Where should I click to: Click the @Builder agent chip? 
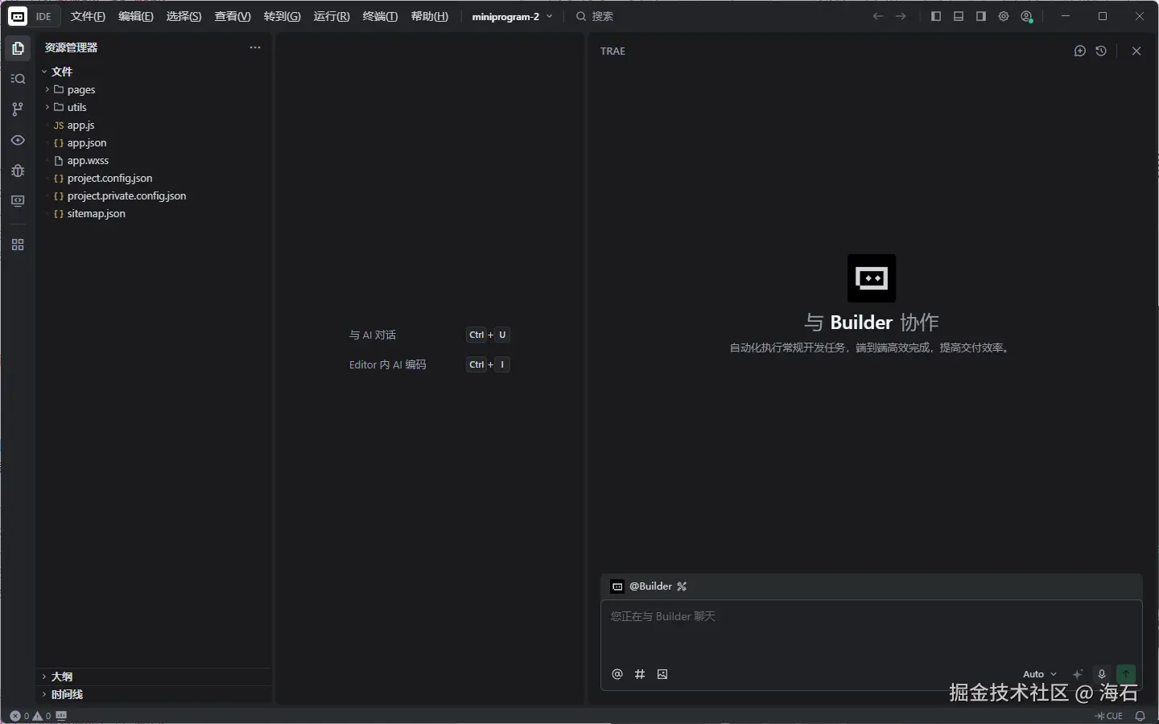pyautogui.click(x=649, y=586)
